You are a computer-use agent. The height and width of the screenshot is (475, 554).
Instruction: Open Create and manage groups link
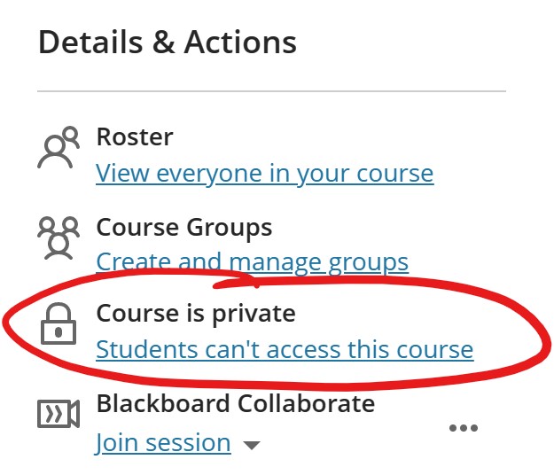[253, 262]
